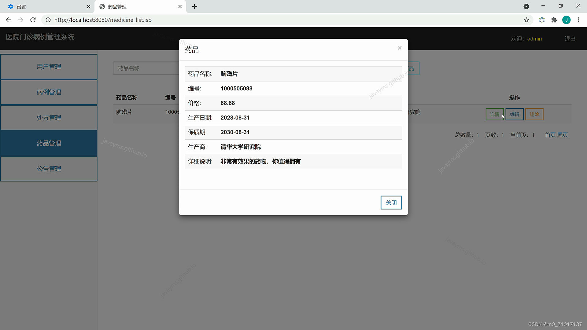The height and width of the screenshot is (330, 587).
Task: Open a new browser tab with plus
Action: (x=194, y=6)
